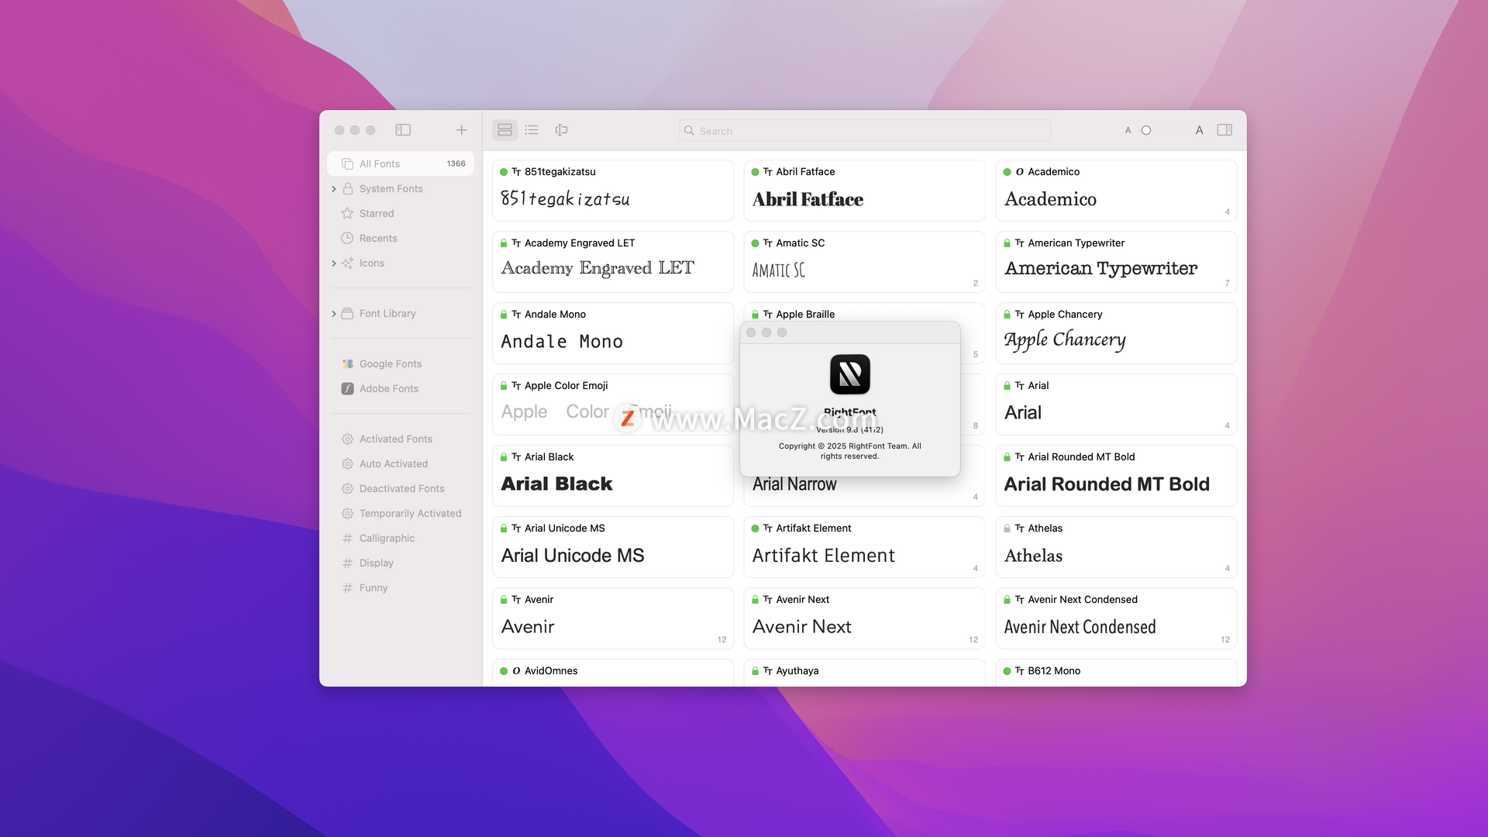Open the text preview mode icon
Screen dimensions: 1488x837
pos(561,130)
